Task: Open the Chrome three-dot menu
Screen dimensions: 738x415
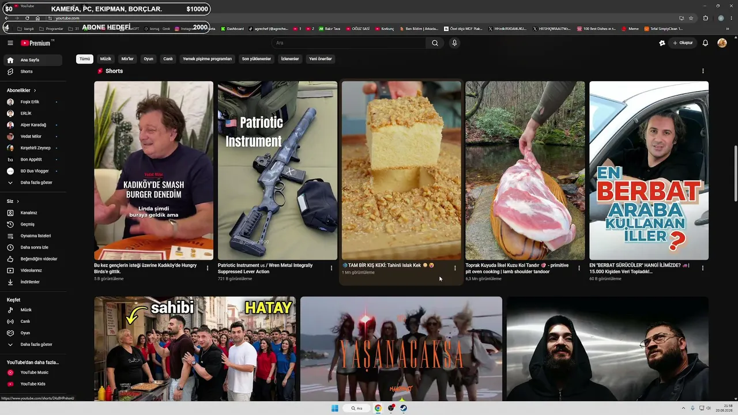Action: [731, 18]
